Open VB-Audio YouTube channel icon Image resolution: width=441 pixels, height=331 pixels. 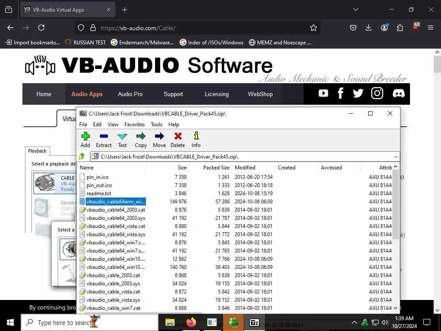[x=323, y=93]
